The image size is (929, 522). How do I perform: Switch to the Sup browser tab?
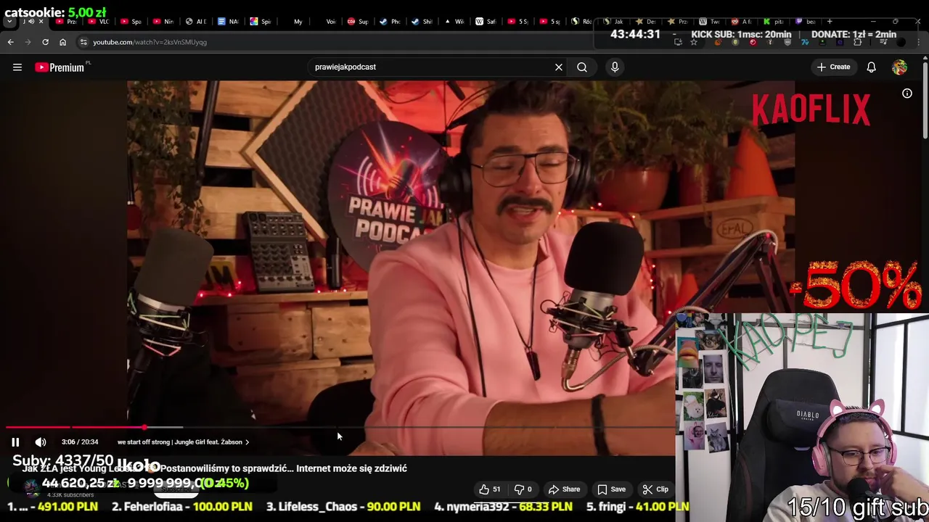pyautogui.click(x=358, y=21)
